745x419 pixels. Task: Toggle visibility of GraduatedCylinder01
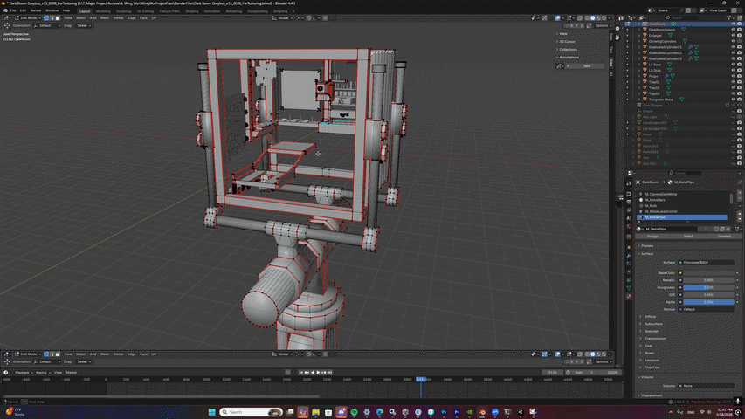click(x=733, y=47)
